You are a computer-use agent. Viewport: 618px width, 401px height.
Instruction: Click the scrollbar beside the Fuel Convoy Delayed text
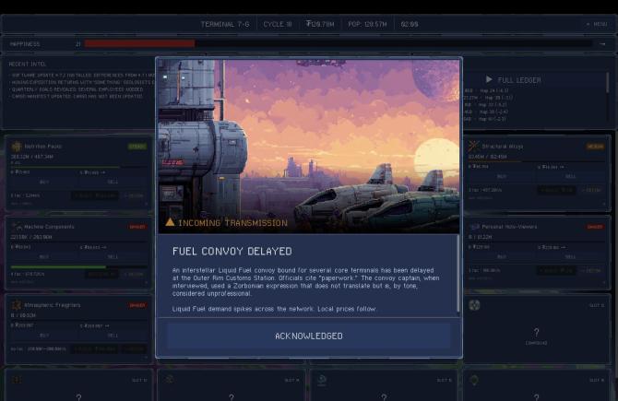pos(458,274)
